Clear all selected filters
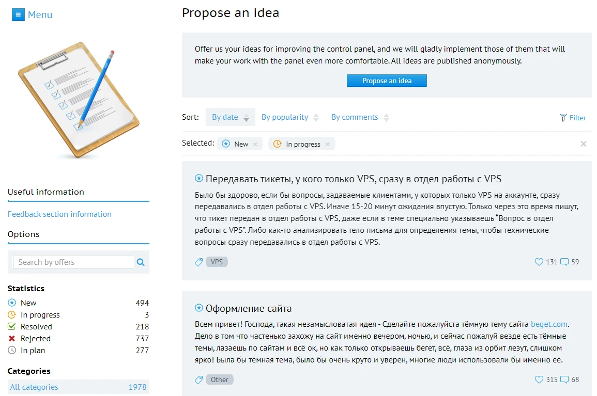This screenshot has height=396, width=597. [x=584, y=144]
